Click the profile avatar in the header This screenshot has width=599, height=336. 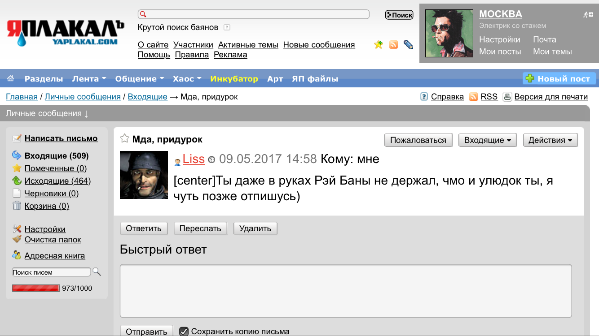pos(449,34)
